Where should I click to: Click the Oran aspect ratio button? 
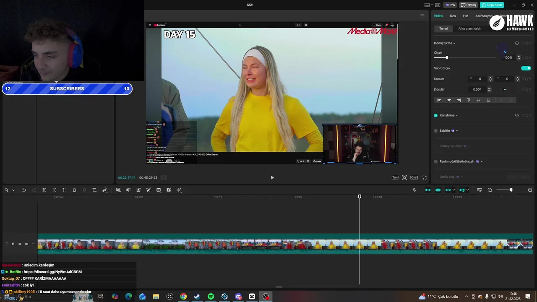coord(414,177)
